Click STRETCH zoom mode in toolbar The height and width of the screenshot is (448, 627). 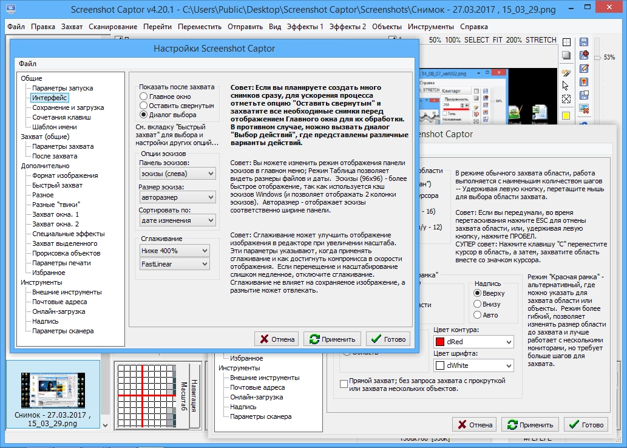(541, 40)
